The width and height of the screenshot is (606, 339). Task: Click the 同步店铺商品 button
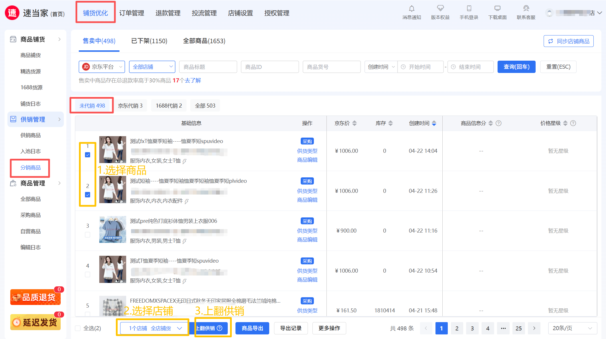pos(568,41)
